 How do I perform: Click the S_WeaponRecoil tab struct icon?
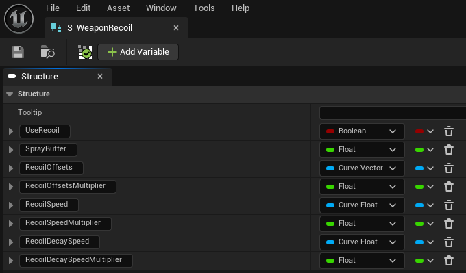[56, 27]
